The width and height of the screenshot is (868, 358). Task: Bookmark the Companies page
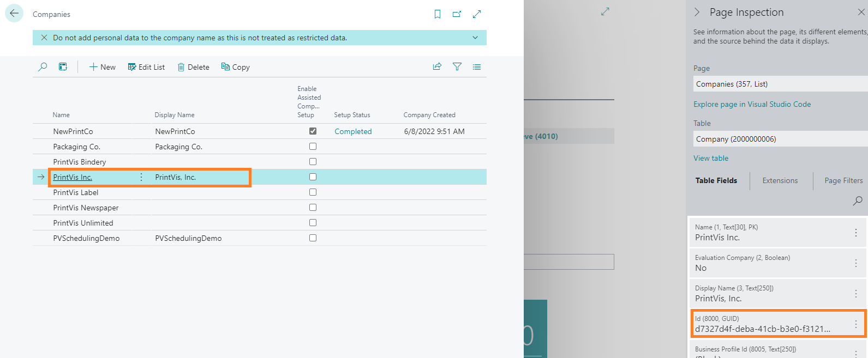point(437,14)
